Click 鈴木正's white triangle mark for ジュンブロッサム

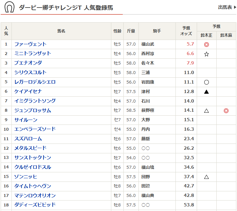tap(207, 111)
